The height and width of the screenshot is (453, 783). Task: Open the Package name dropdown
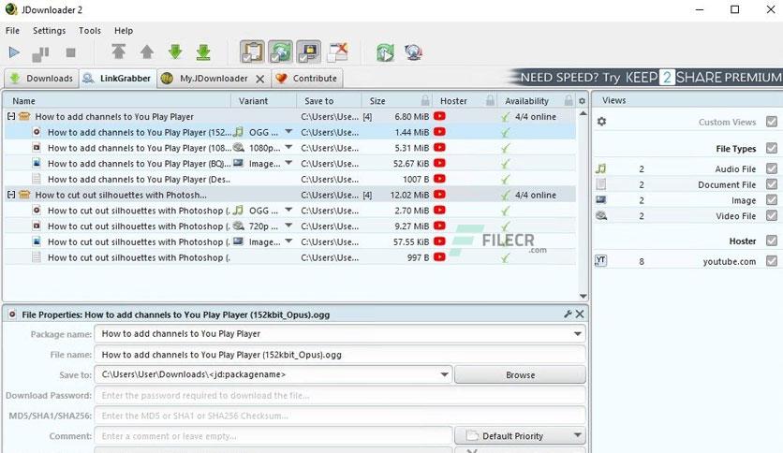[577, 334]
